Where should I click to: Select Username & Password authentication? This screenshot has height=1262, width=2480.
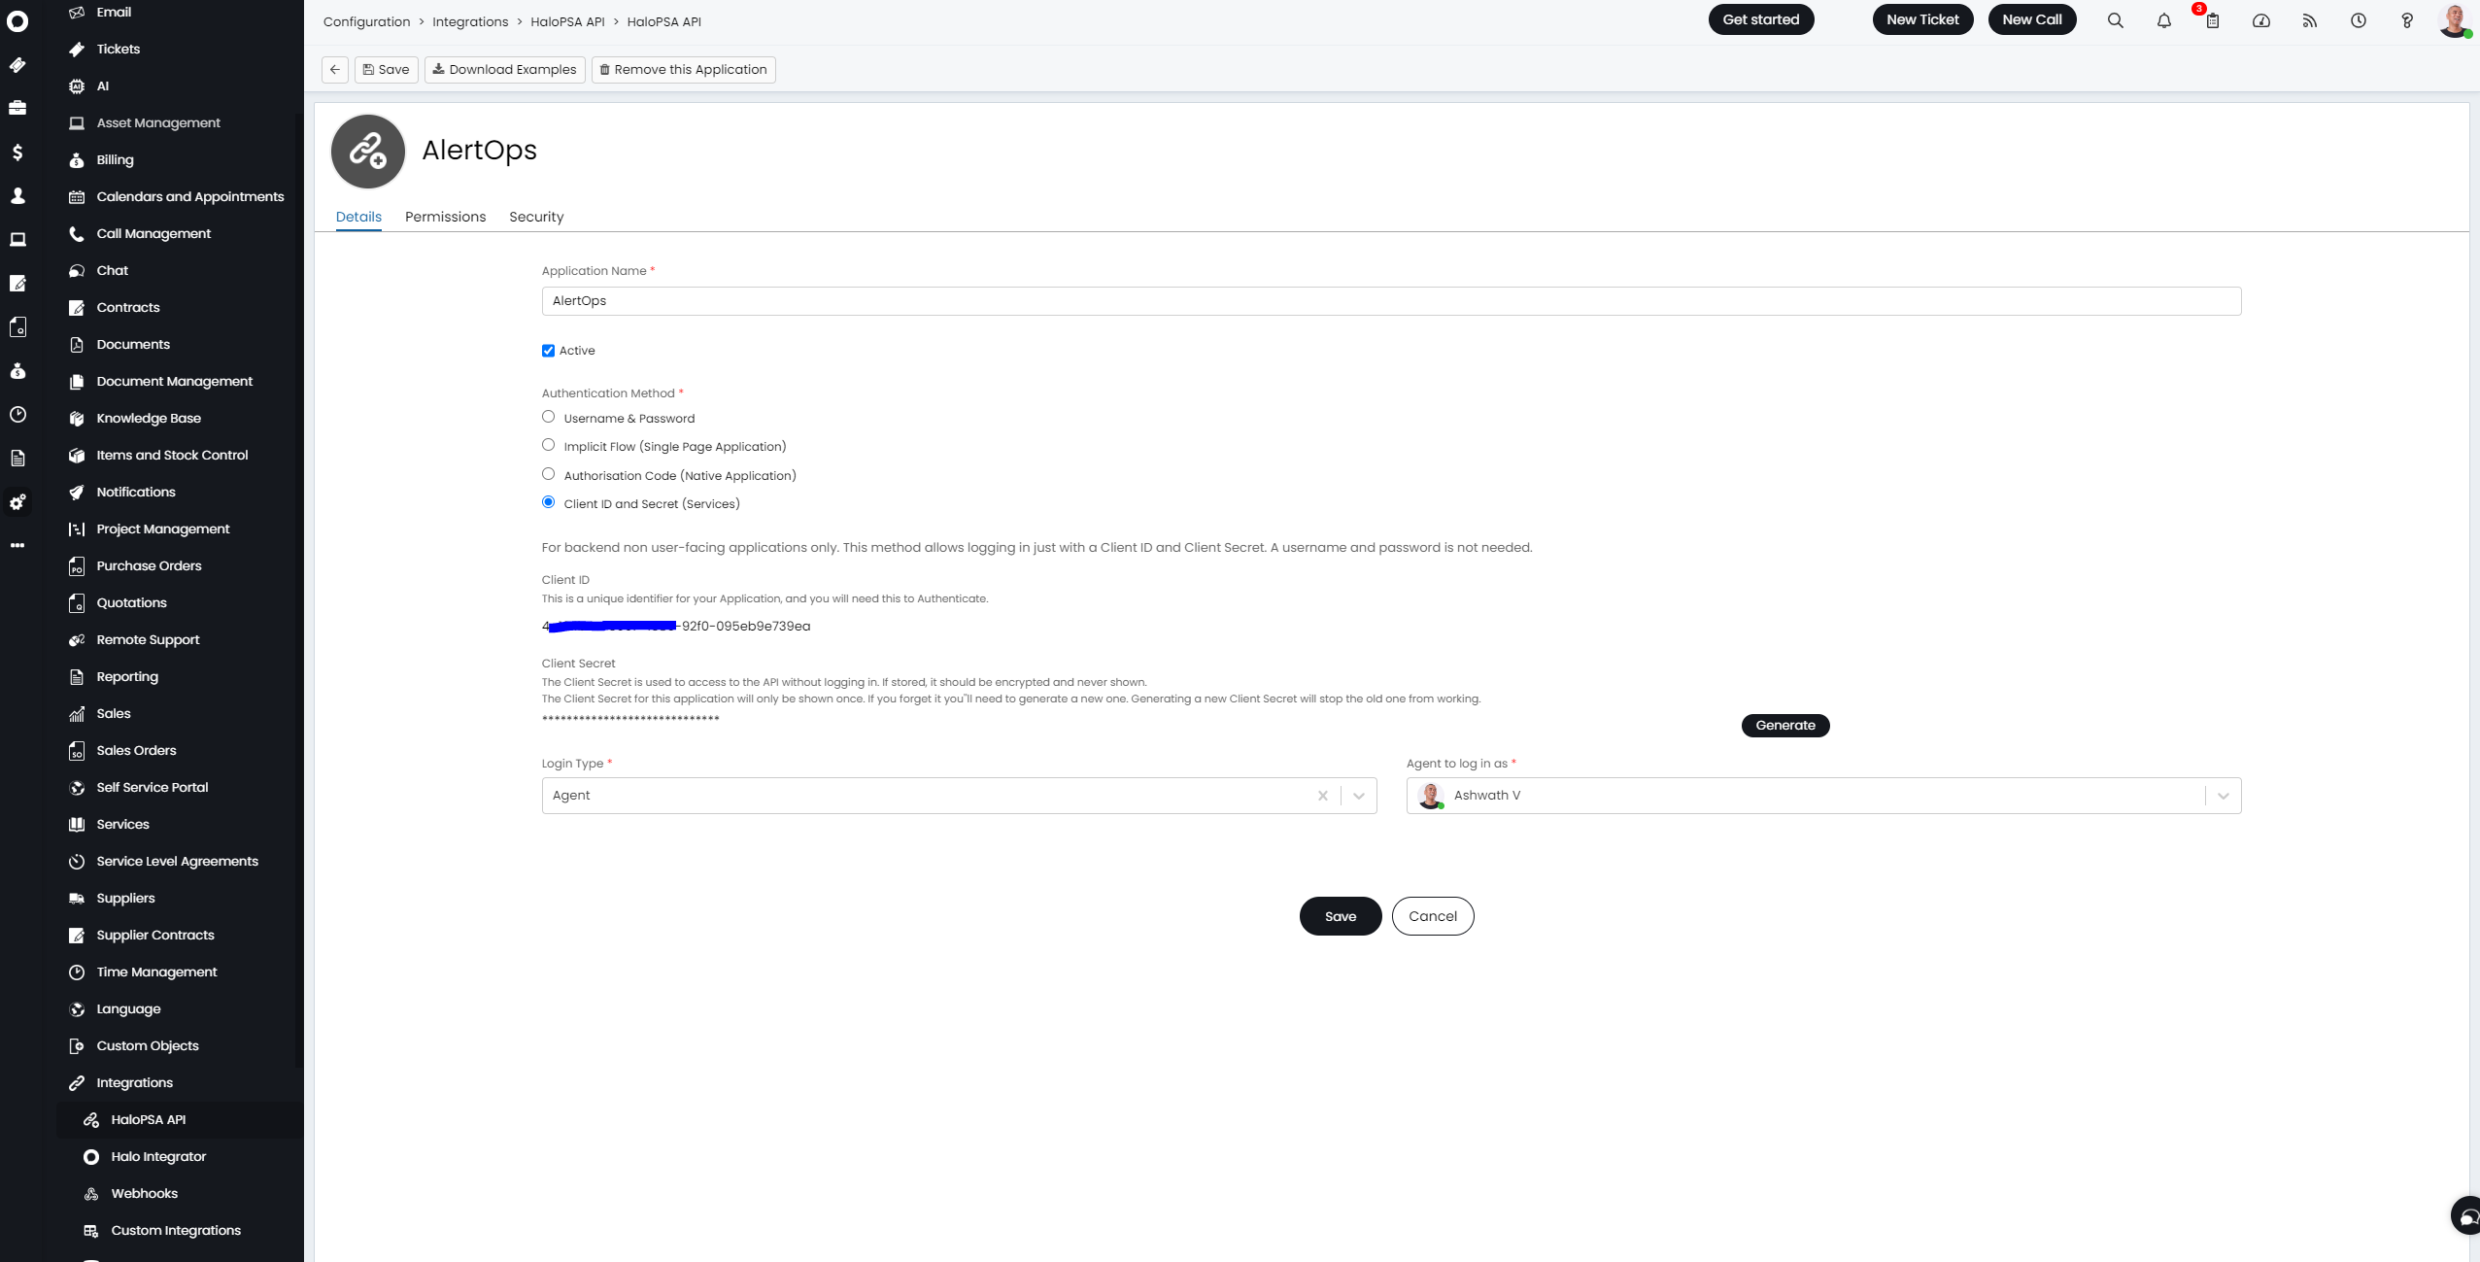click(x=548, y=417)
